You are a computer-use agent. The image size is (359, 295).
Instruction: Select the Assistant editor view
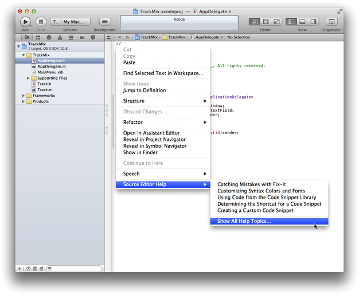[266, 22]
